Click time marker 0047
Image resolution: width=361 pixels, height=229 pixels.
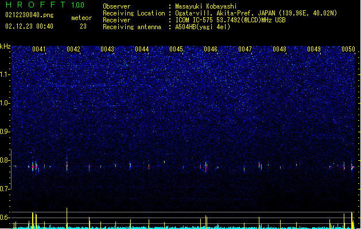point(245,49)
